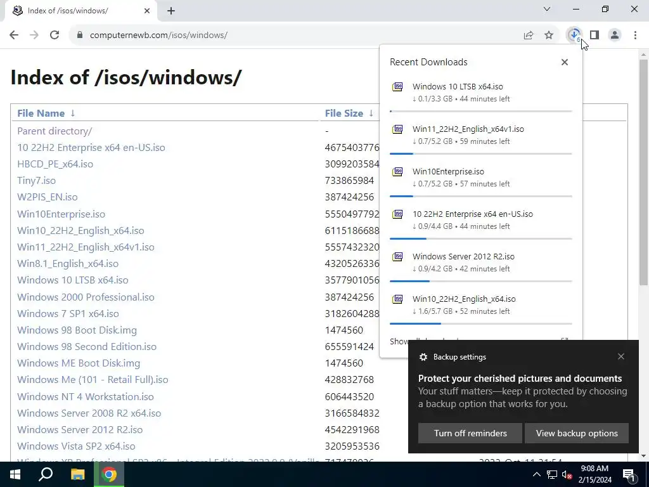This screenshot has height=487, width=649.
Task: Select the Win10_22H2_English_x64.iso download entry
Action: [480, 308]
